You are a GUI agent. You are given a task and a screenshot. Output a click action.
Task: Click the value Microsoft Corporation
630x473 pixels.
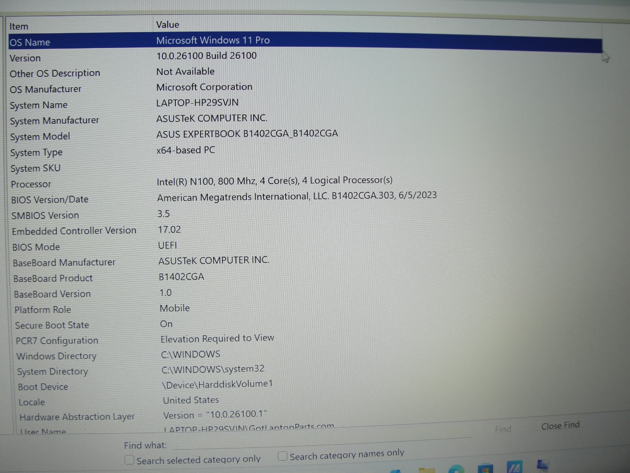204,87
